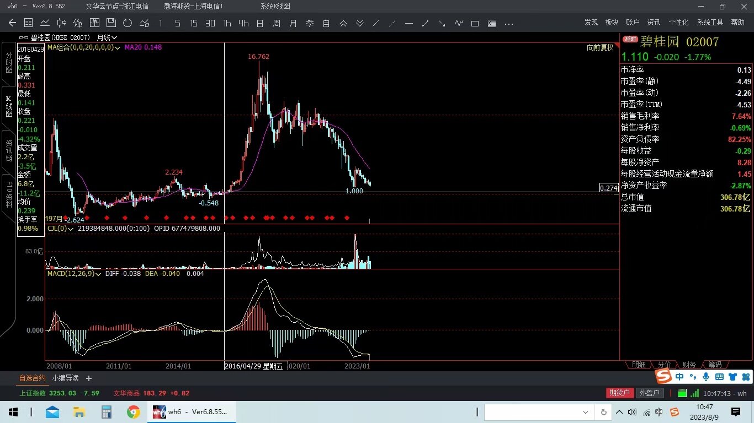Screen dimensions: 754x423
Task: Select the 15-minute period button
Action: 194,23
